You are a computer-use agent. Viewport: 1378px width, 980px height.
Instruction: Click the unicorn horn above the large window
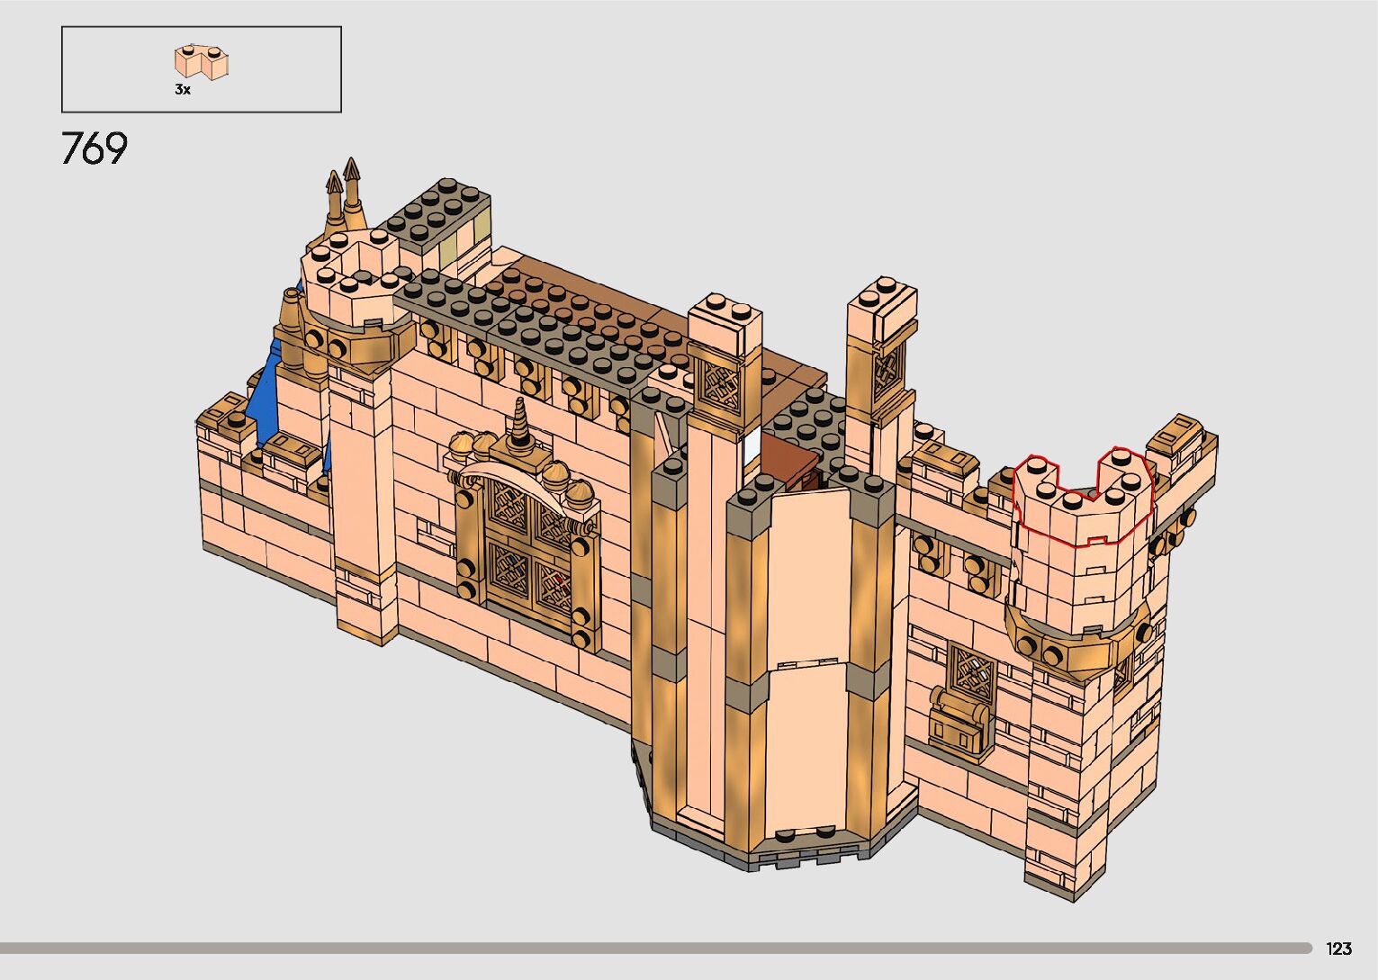pyautogui.click(x=522, y=425)
